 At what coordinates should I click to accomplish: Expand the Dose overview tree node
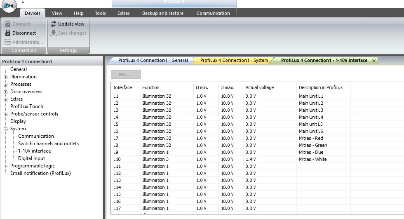[x=5, y=92]
